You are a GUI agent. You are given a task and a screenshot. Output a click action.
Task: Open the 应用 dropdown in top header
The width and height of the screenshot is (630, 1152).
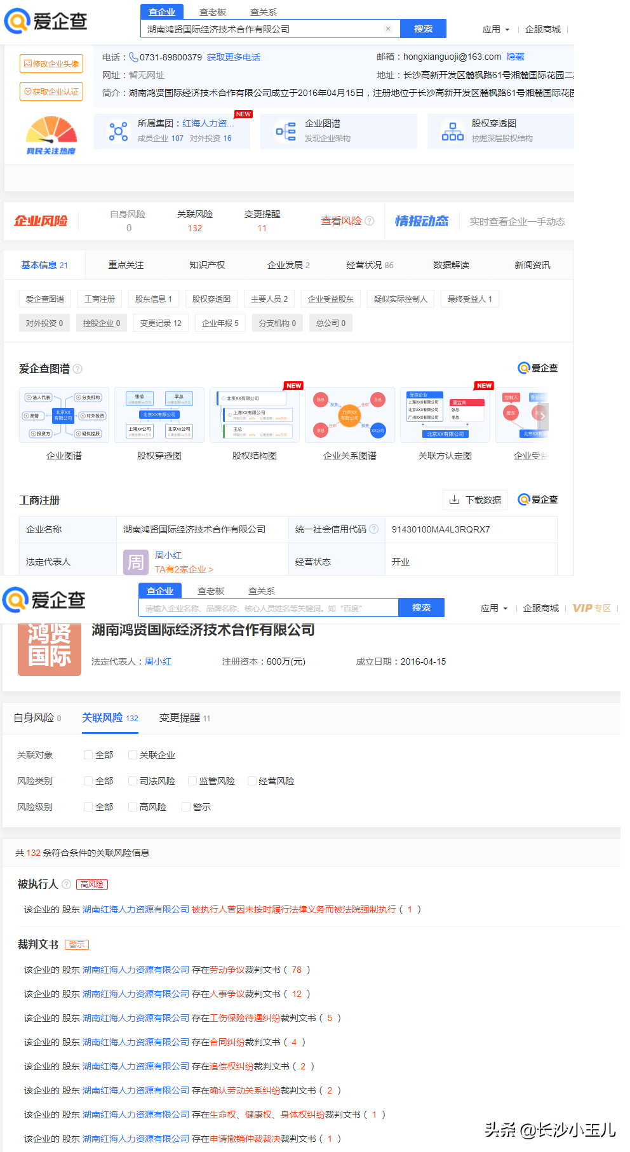pyautogui.click(x=496, y=29)
